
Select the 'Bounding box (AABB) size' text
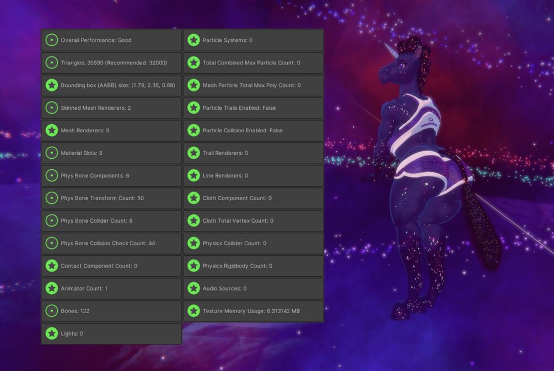[x=118, y=85]
